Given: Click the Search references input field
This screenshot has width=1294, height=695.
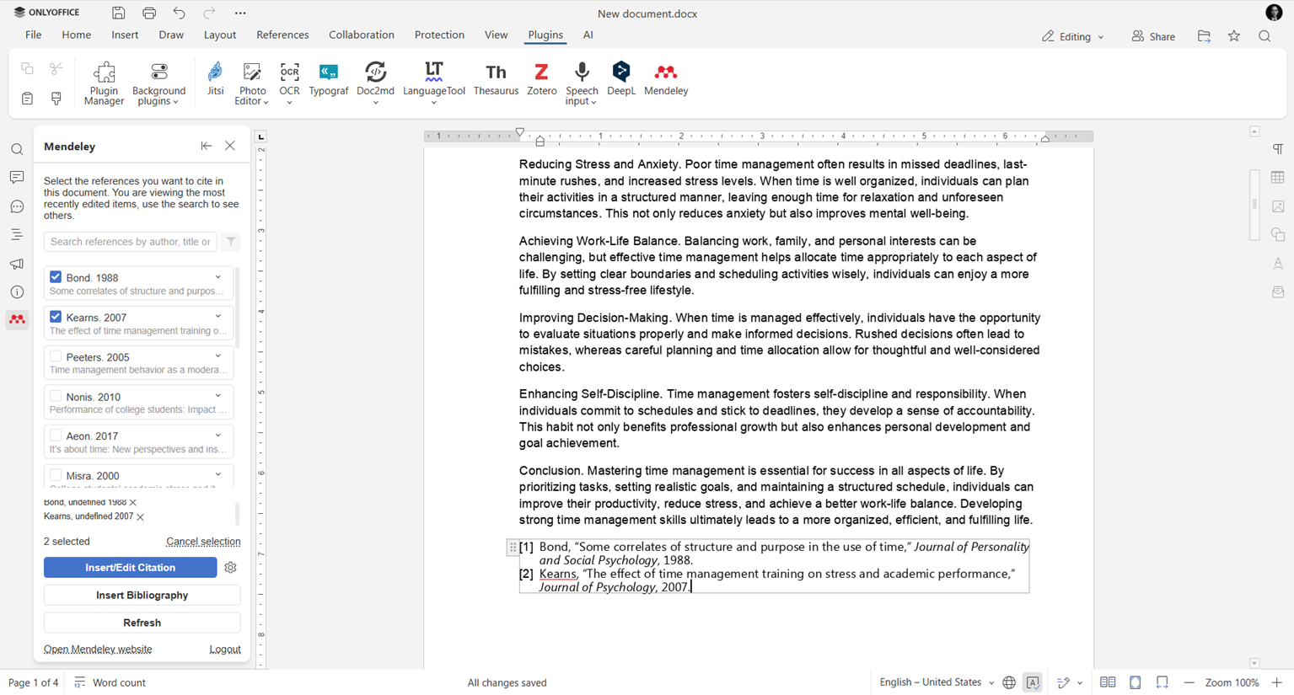Looking at the screenshot, I should tap(130, 242).
